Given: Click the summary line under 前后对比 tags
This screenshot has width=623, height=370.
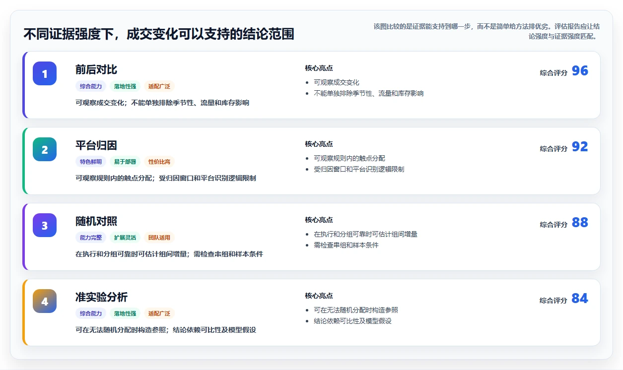Looking at the screenshot, I should point(162,103).
